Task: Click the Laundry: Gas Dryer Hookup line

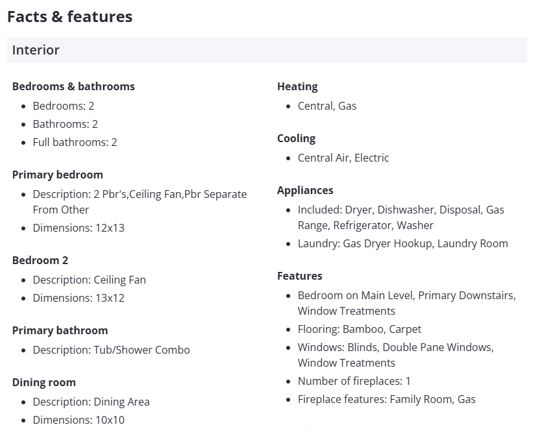Action: [402, 243]
